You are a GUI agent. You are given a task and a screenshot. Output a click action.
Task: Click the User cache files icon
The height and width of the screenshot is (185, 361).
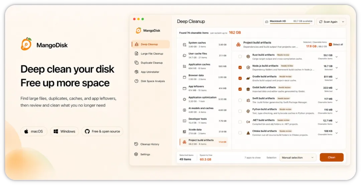(x=185, y=56)
